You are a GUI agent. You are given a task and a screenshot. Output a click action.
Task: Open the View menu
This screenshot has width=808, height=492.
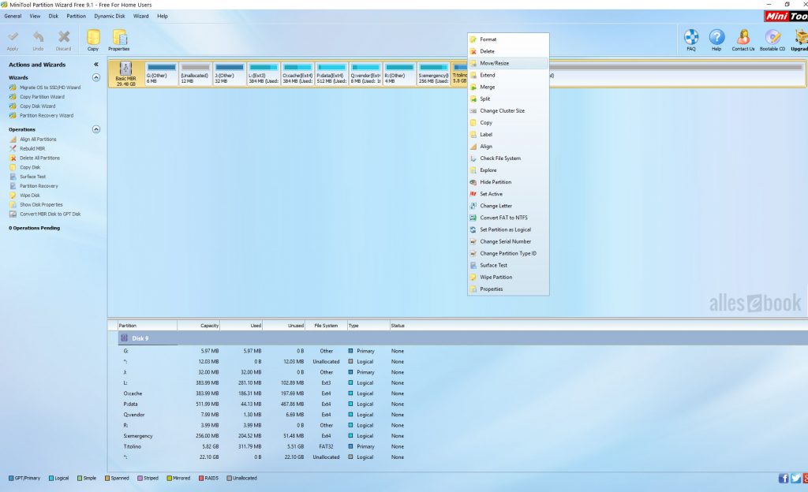point(35,16)
